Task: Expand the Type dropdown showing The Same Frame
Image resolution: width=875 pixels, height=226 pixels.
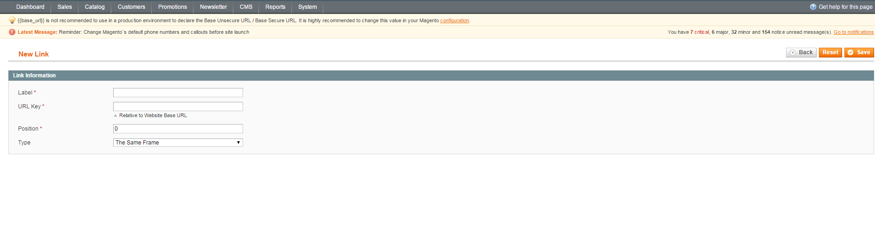Action: (x=178, y=143)
